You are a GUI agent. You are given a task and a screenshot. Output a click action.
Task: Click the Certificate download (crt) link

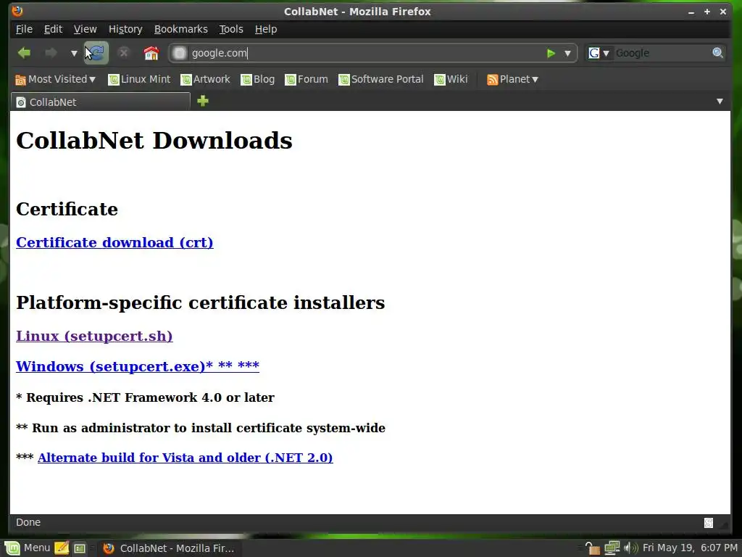tap(114, 242)
